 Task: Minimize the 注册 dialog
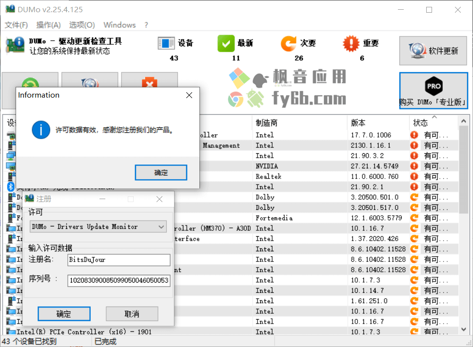click(102, 199)
